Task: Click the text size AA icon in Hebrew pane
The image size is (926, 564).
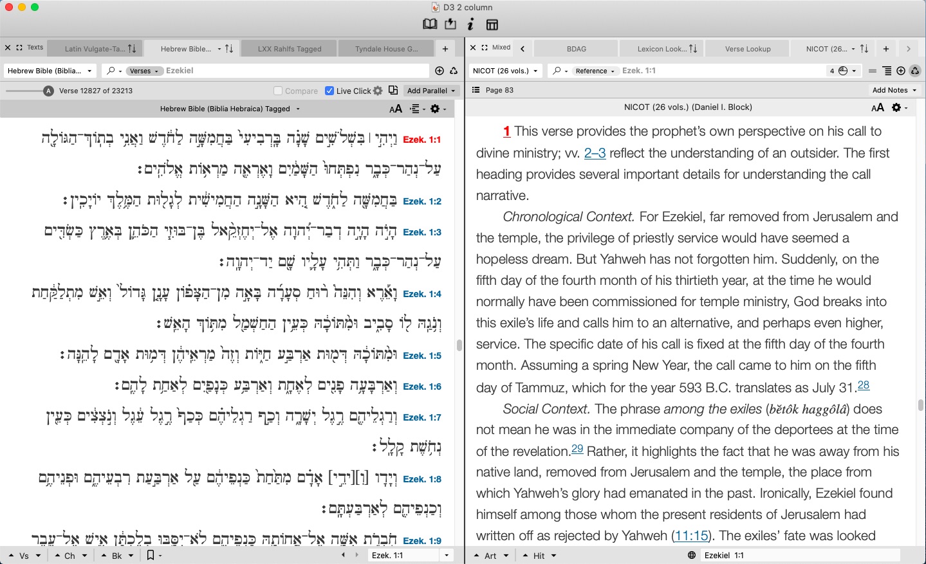Action: [x=396, y=109]
